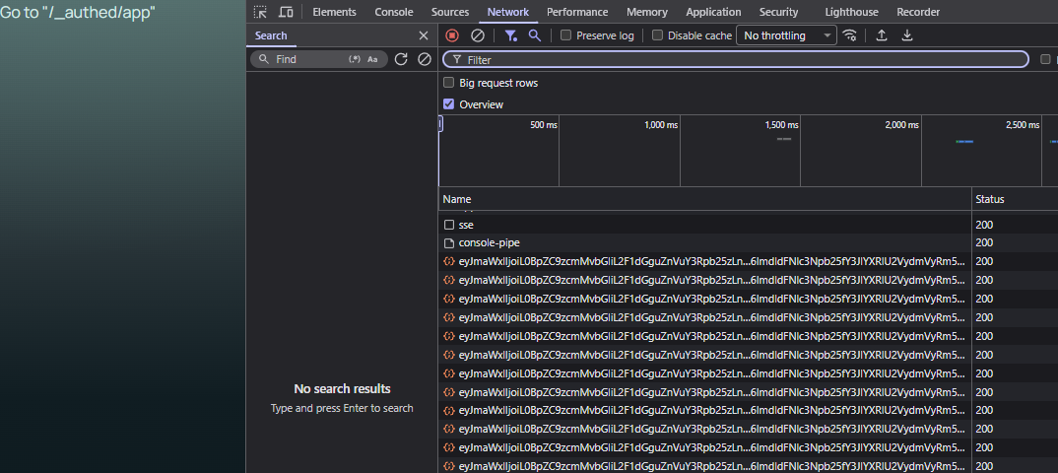The width and height of the screenshot is (1058, 473).
Task: Clear the network log
Action: click(x=477, y=35)
